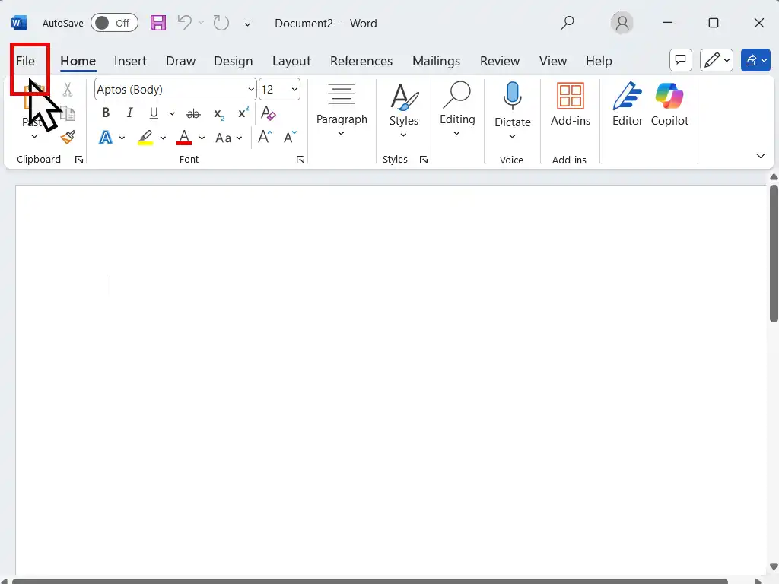779x584 pixels.
Task: Click the Format Painter brush icon
Action: (x=68, y=138)
